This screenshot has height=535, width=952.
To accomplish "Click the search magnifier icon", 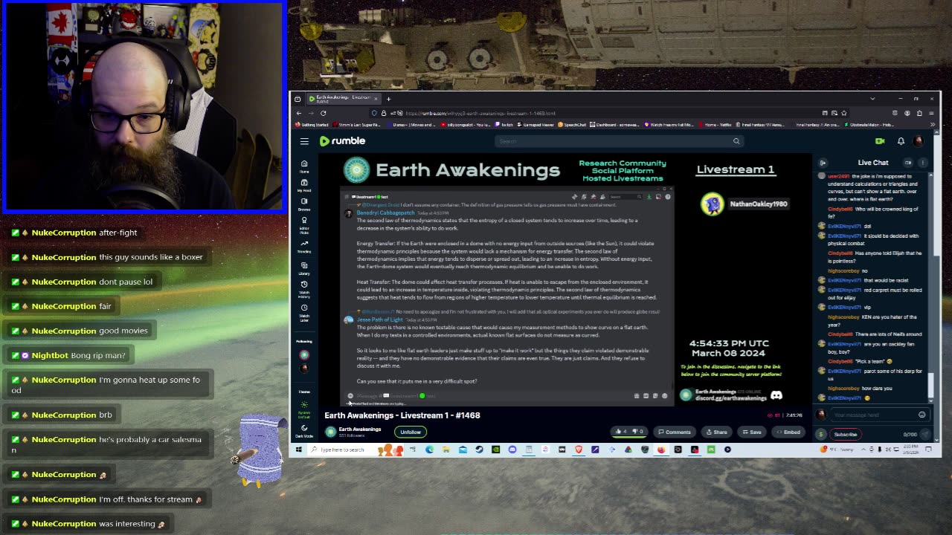I will point(736,141).
